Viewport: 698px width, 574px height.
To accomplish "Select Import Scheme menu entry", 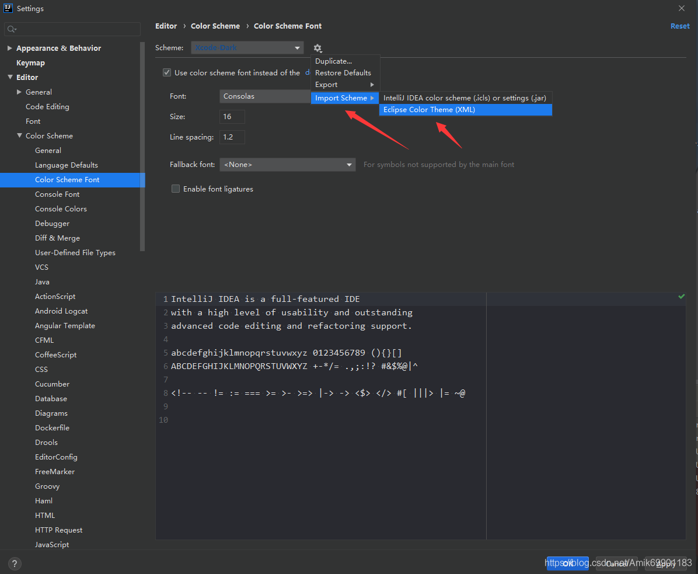I will tap(345, 98).
